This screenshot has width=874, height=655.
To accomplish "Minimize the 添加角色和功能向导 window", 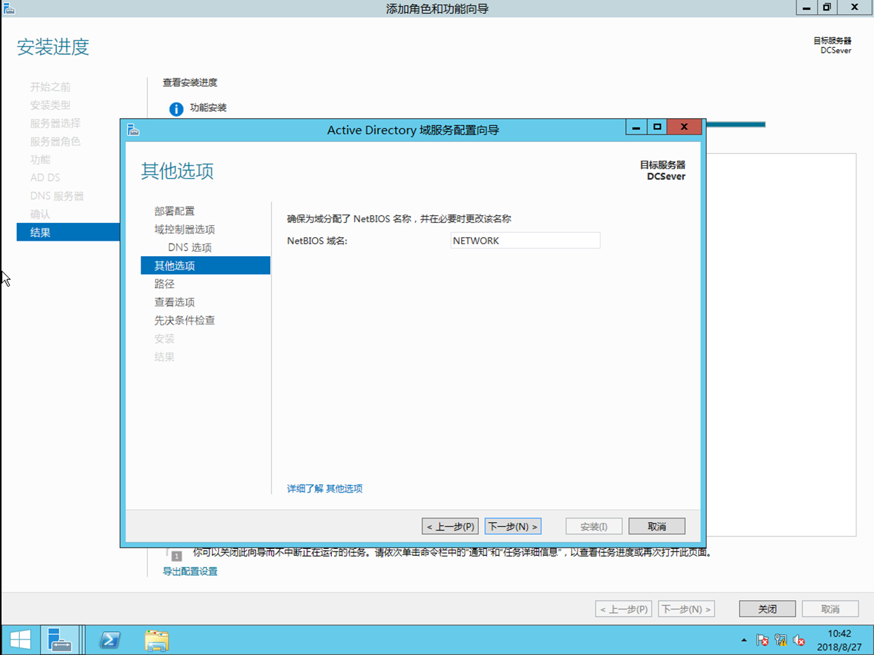I will coord(806,8).
